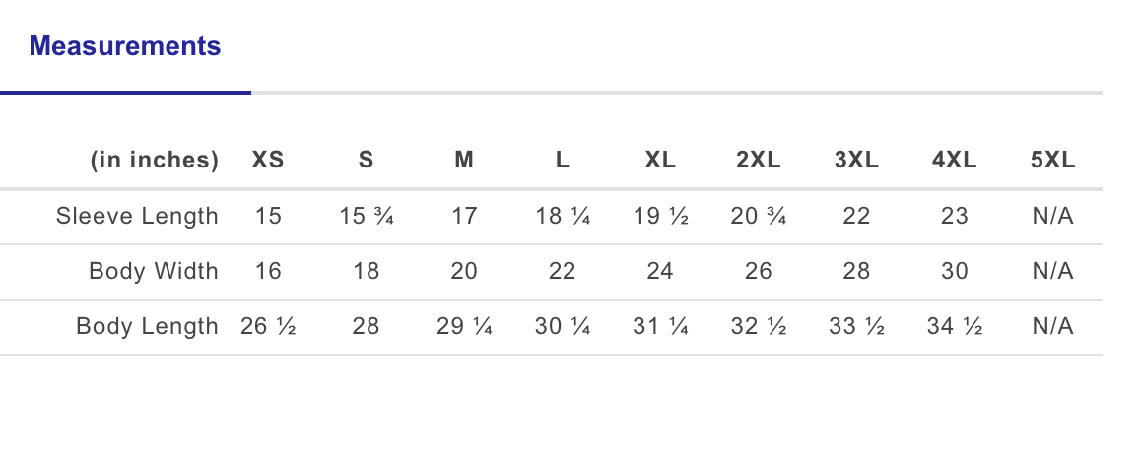Screen dimensions: 1141x469
Task: Click the (in inches) header label
Action: click(155, 160)
